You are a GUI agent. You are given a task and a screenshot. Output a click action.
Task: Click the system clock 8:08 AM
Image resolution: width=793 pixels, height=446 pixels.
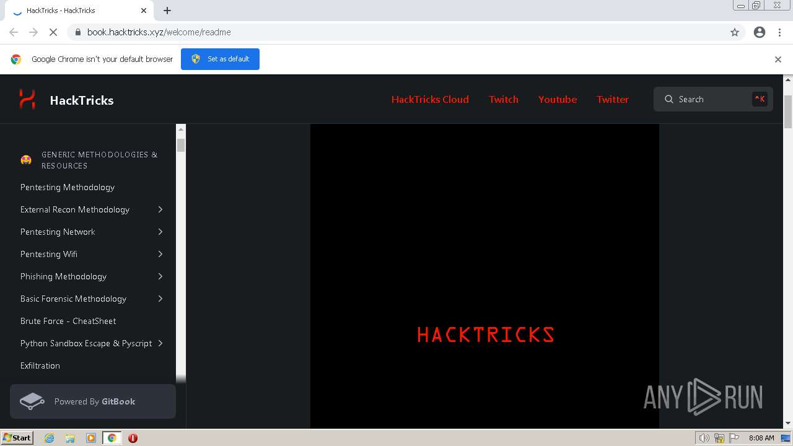pyautogui.click(x=761, y=438)
